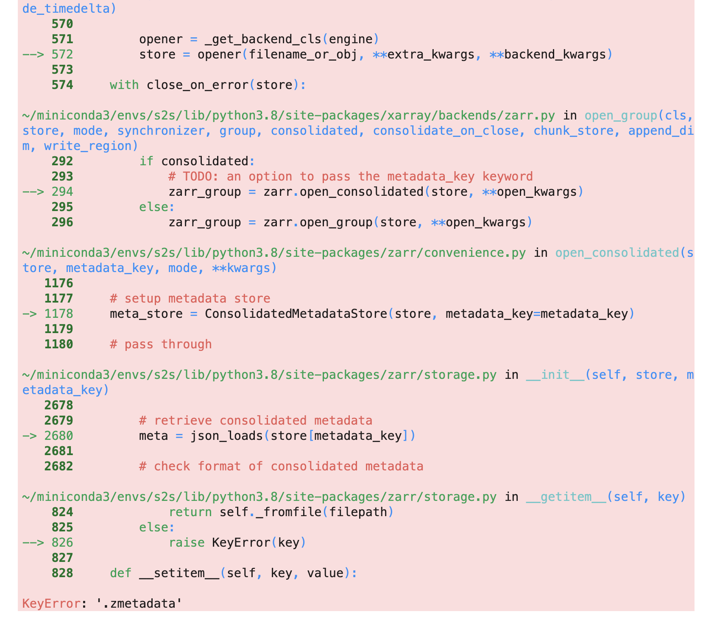Click the '# TODO: an option to pass' comment
The image size is (703, 617).
350,176
